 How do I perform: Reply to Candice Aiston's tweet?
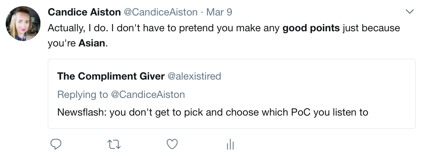(56, 144)
